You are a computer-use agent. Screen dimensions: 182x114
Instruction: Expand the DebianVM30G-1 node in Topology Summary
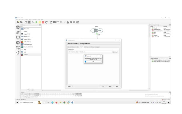pyautogui.click(x=151, y=29)
